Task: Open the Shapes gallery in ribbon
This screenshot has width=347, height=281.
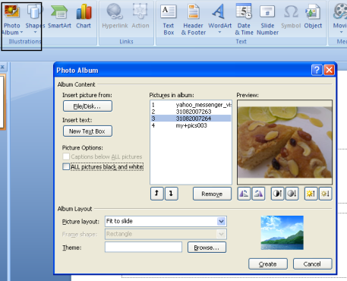Action: (x=35, y=19)
